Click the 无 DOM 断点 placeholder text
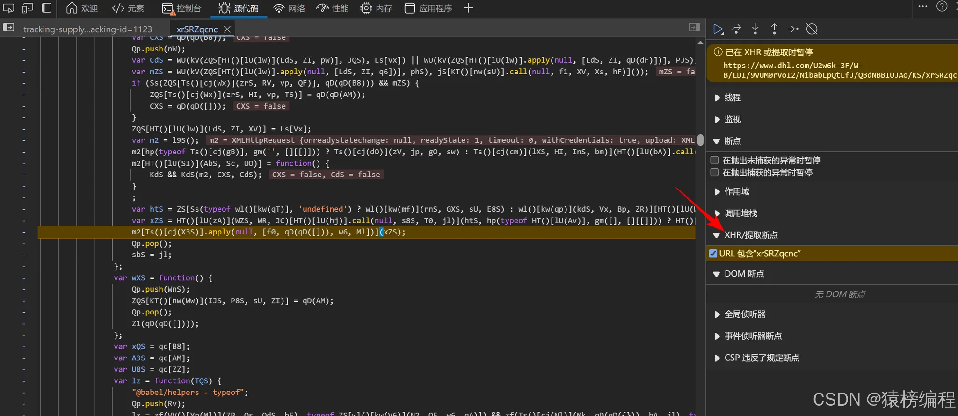This screenshot has width=958, height=416. 840,294
